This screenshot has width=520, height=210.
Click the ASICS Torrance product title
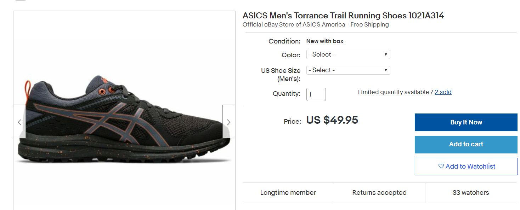coord(343,16)
